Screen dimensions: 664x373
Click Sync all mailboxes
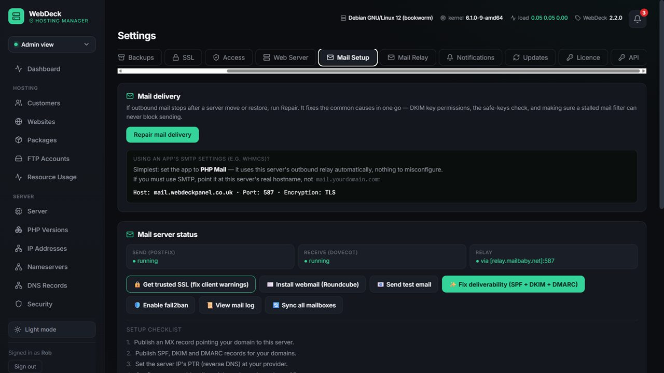tap(304, 305)
